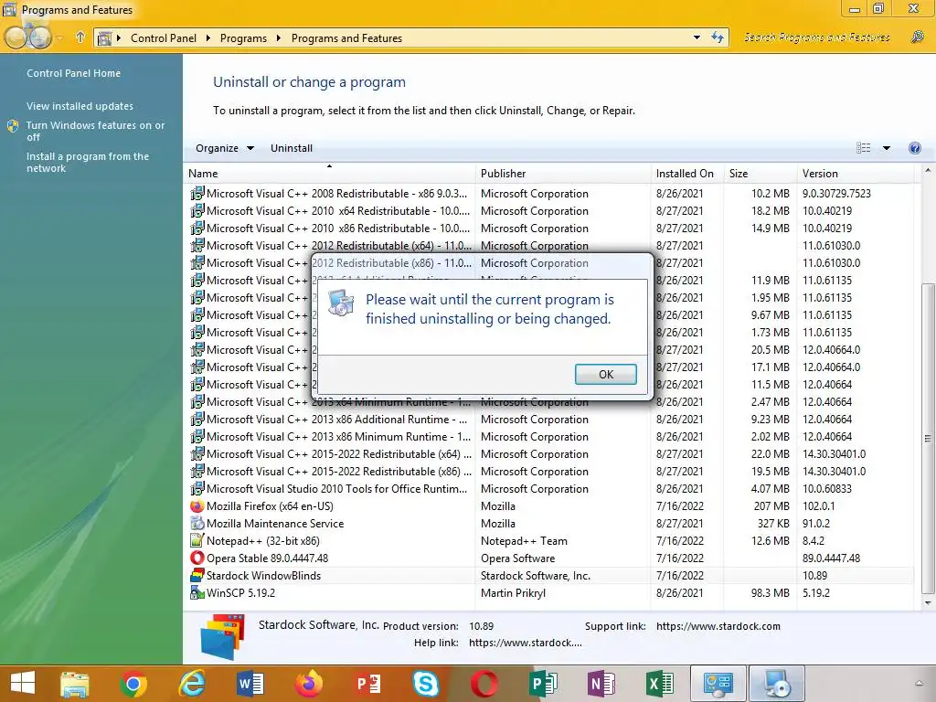This screenshot has height=702, width=936.
Task: Open OneNote from the taskbar
Action: (601, 684)
